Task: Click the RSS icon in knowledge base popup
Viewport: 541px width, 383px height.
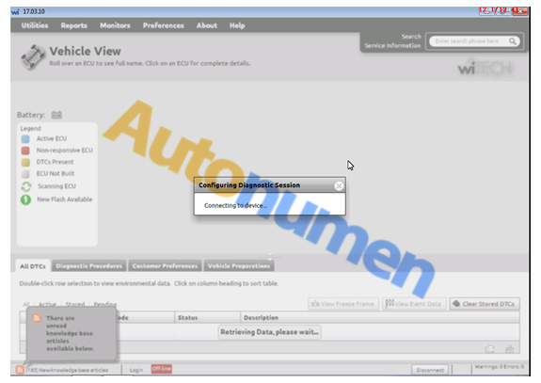Action: click(37, 318)
